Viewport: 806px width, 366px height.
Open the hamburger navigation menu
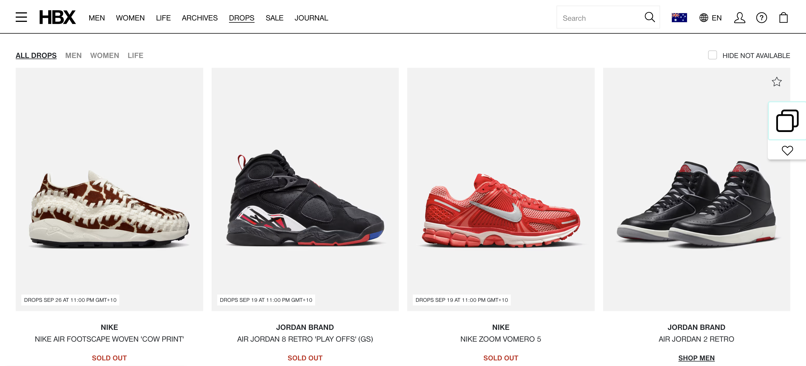click(21, 17)
